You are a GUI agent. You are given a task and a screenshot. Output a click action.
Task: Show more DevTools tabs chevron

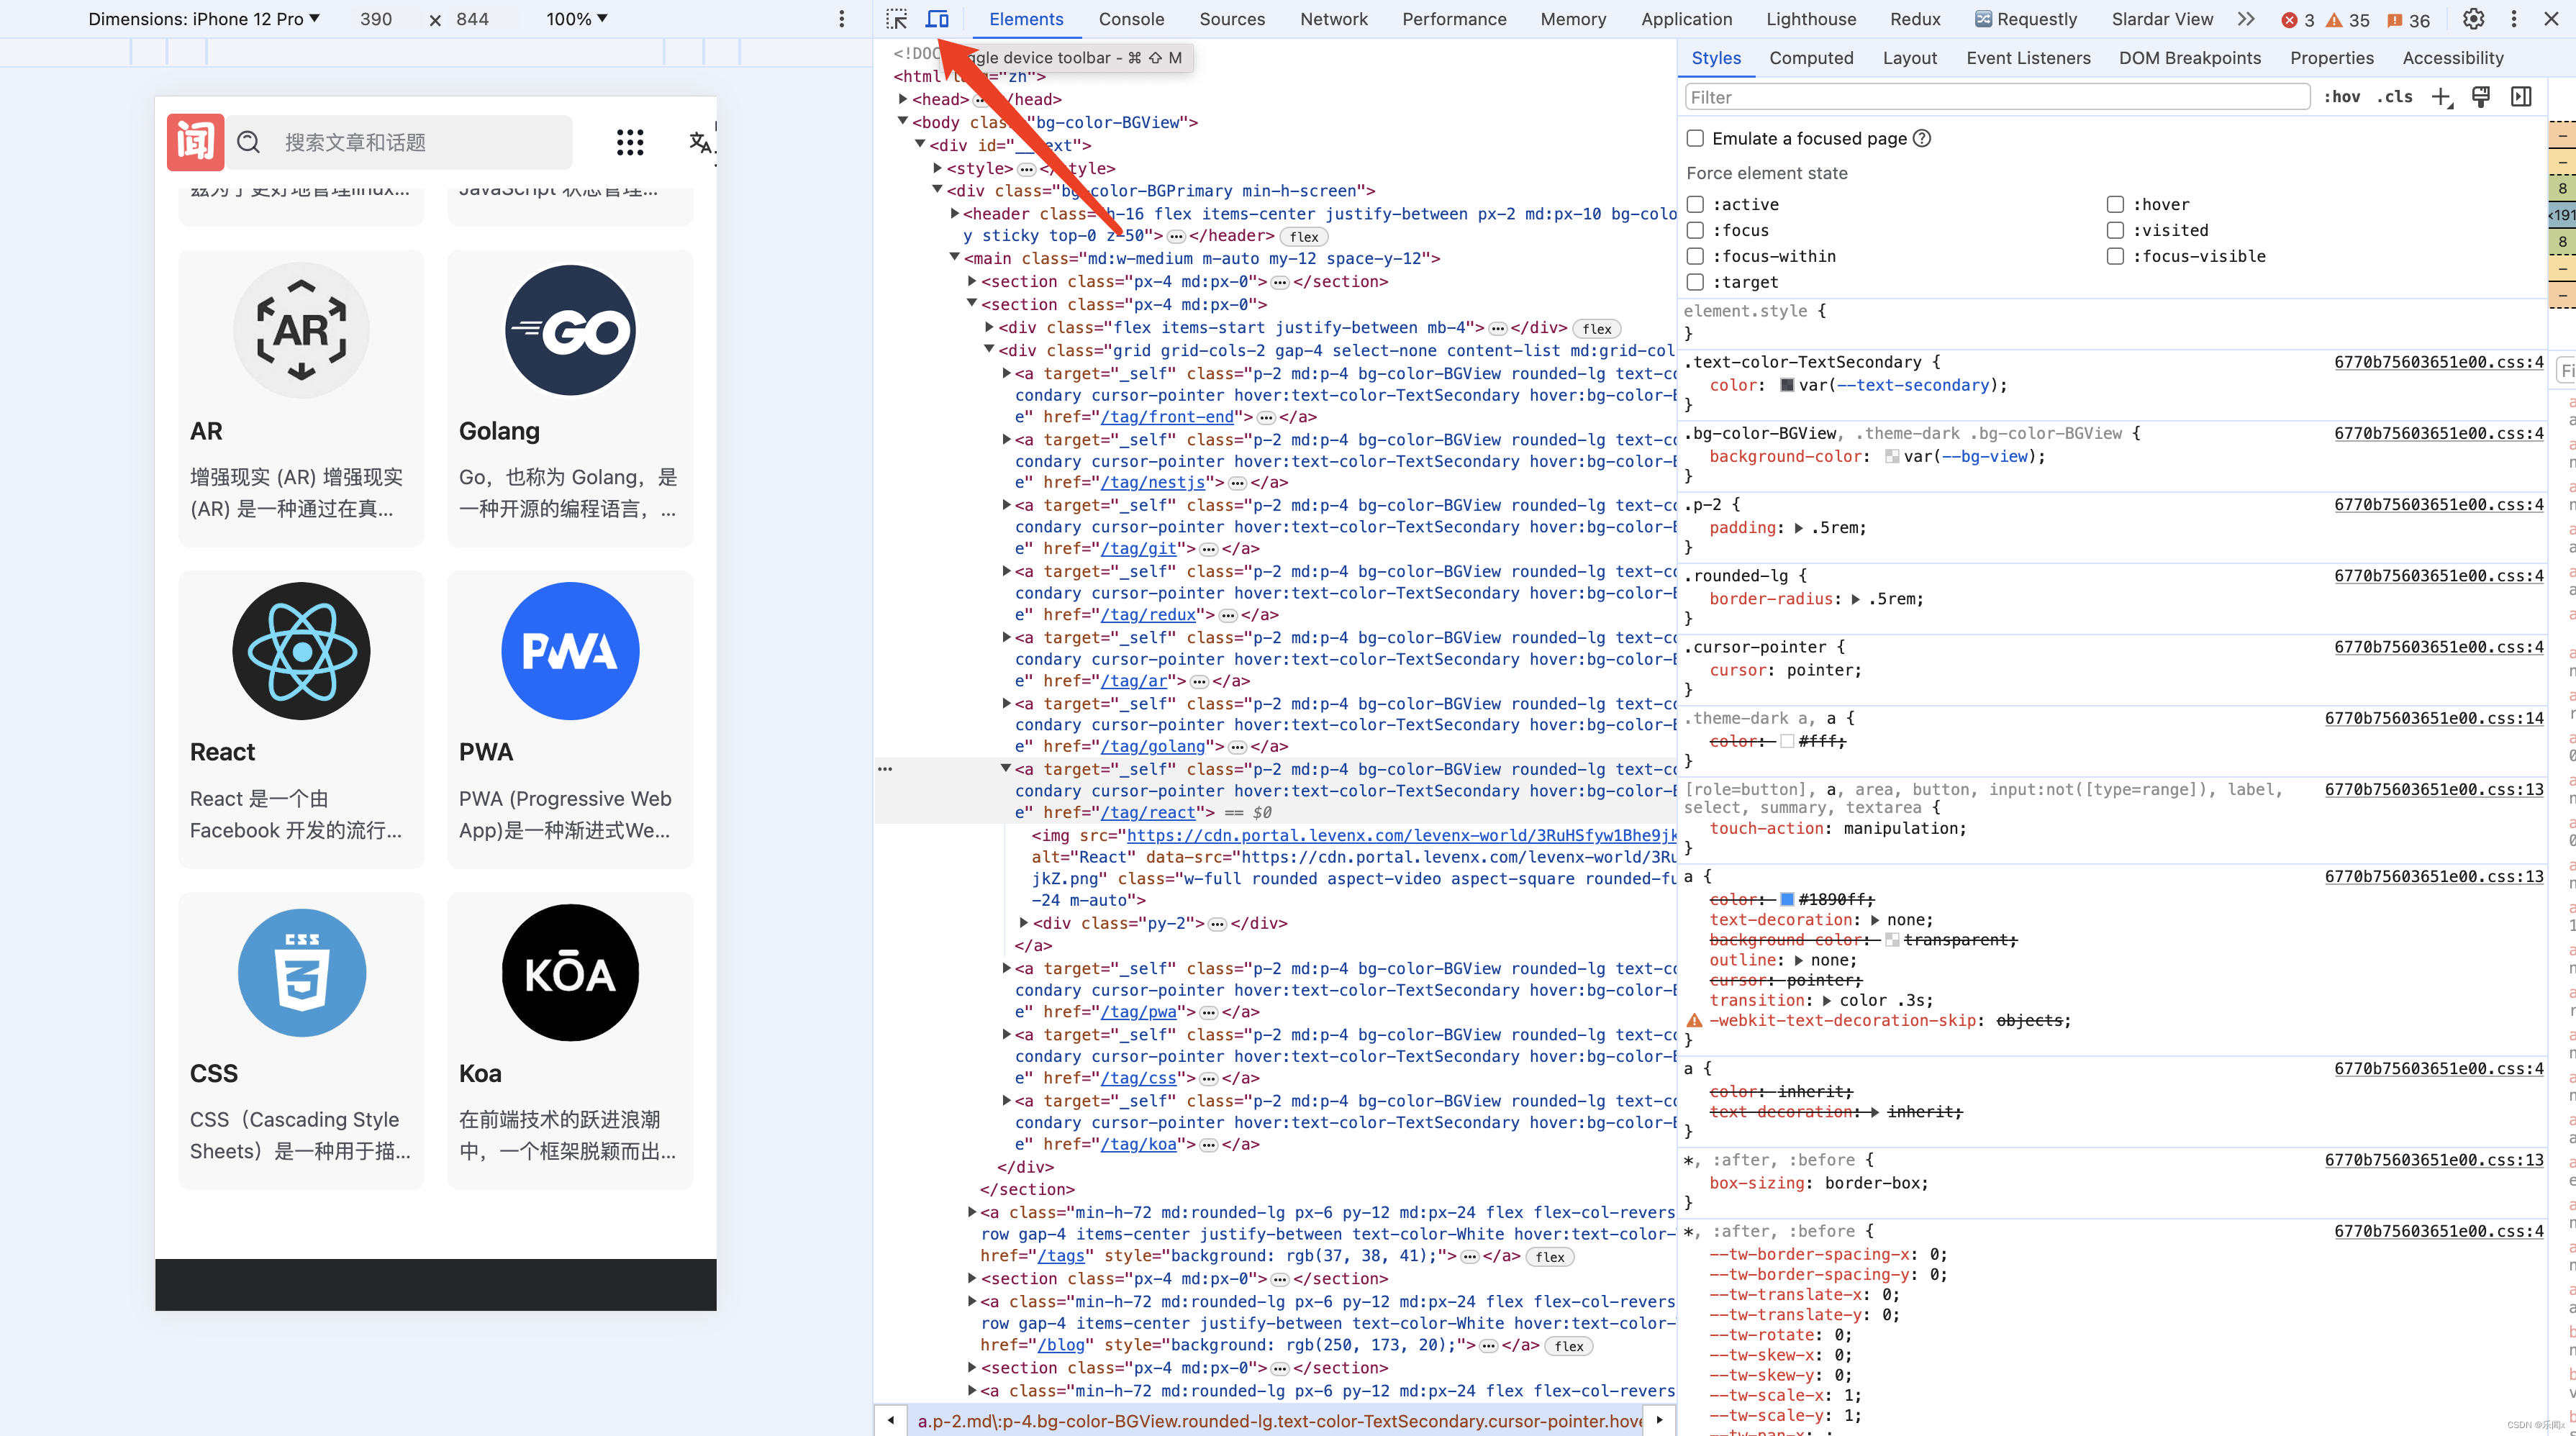pyautogui.click(x=2246, y=19)
